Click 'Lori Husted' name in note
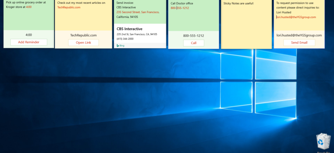Screen dimensions: 334x153 click(x=284, y=12)
